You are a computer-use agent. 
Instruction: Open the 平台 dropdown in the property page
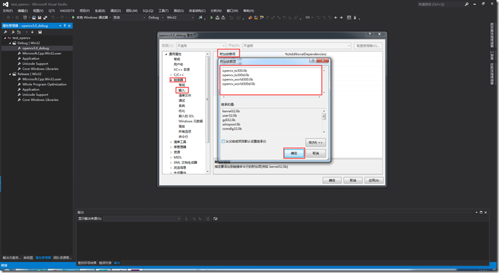click(x=297, y=46)
